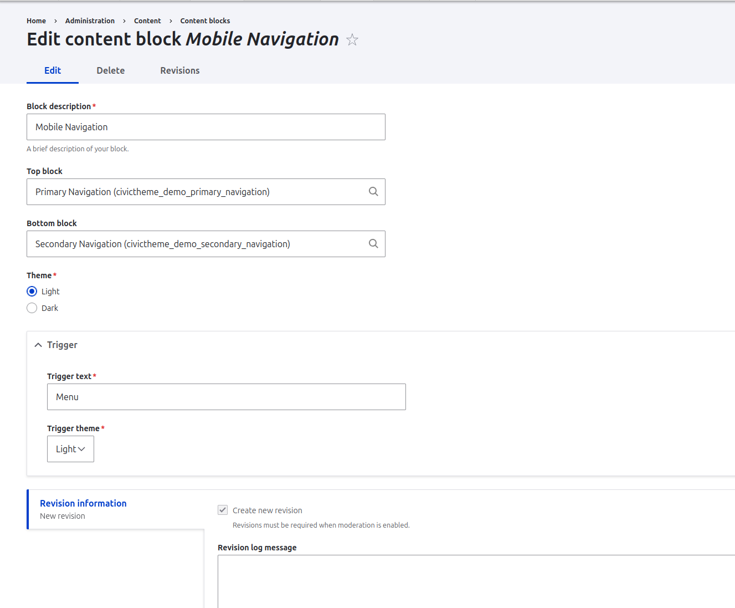Image resolution: width=735 pixels, height=608 pixels.
Task: Click the Bottom block autocomplete field
Action: (x=194, y=243)
